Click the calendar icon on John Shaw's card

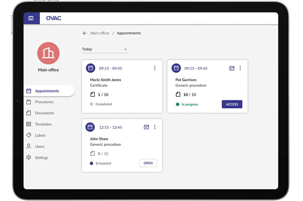(90, 127)
